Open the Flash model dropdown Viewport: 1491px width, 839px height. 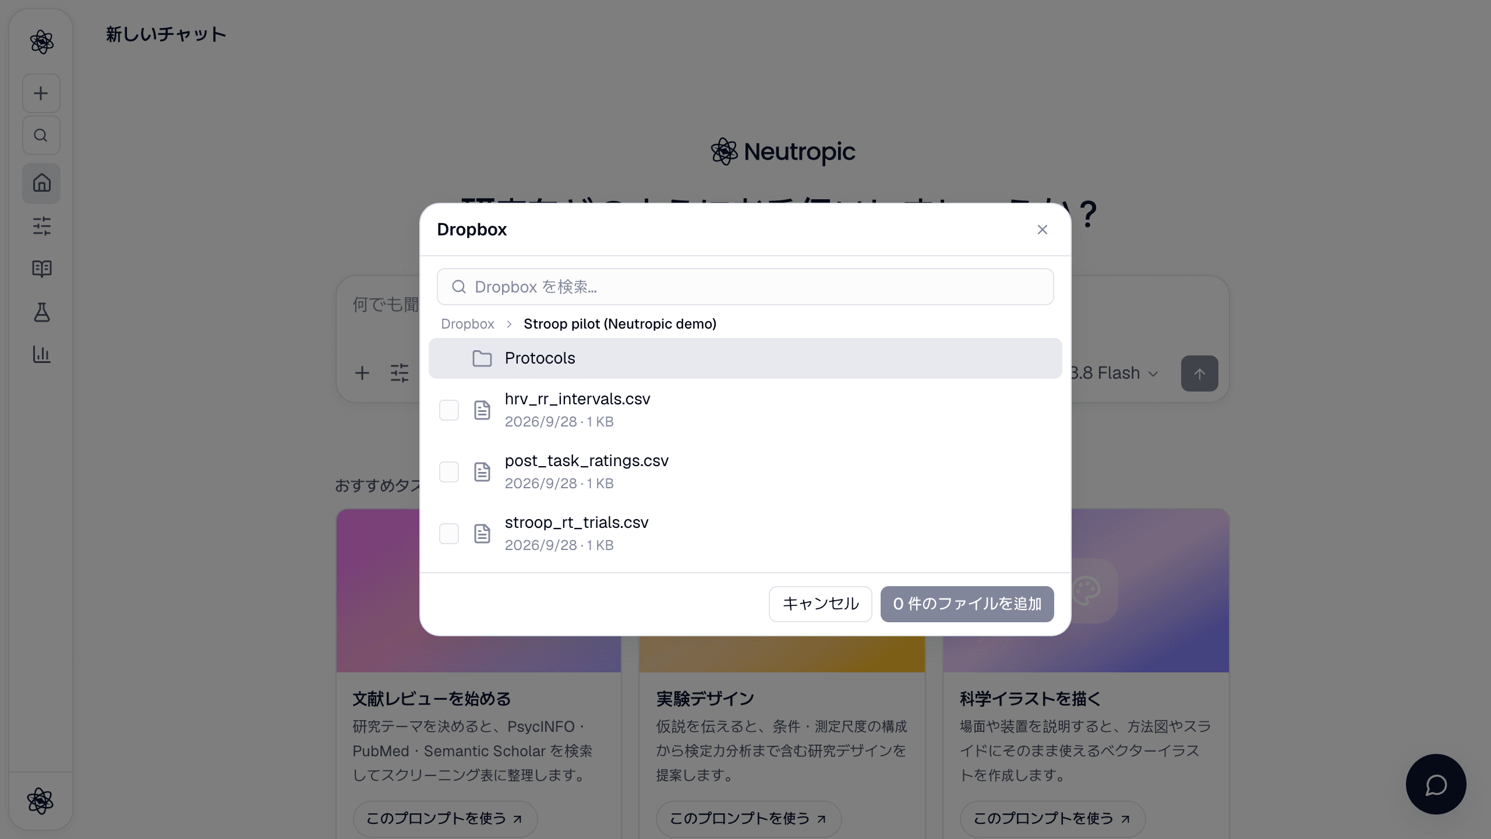(x=1115, y=373)
